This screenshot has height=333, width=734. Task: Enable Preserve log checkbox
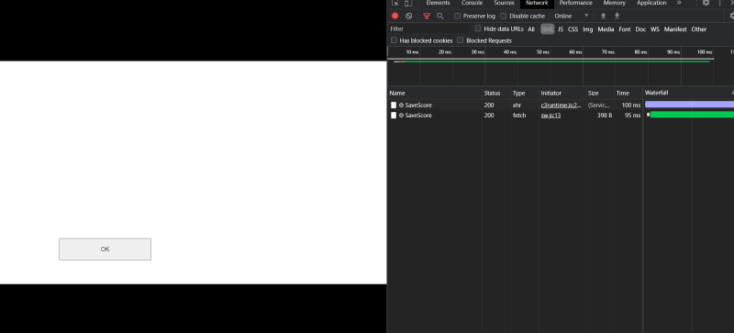pos(457,16)
